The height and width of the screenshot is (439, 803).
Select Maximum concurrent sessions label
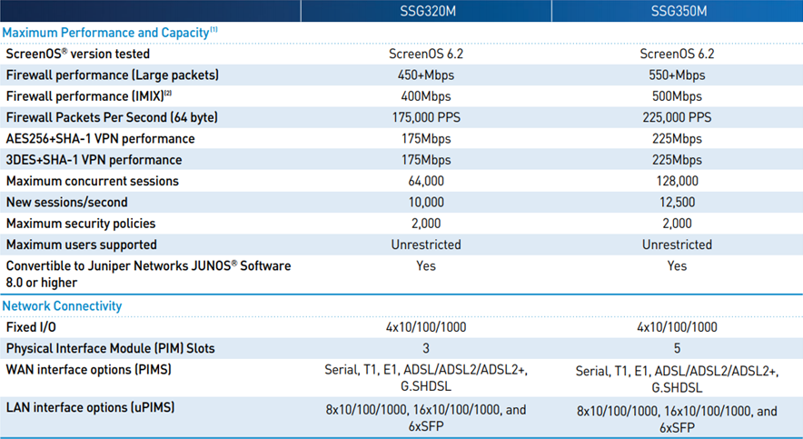(x=92, y=181)
